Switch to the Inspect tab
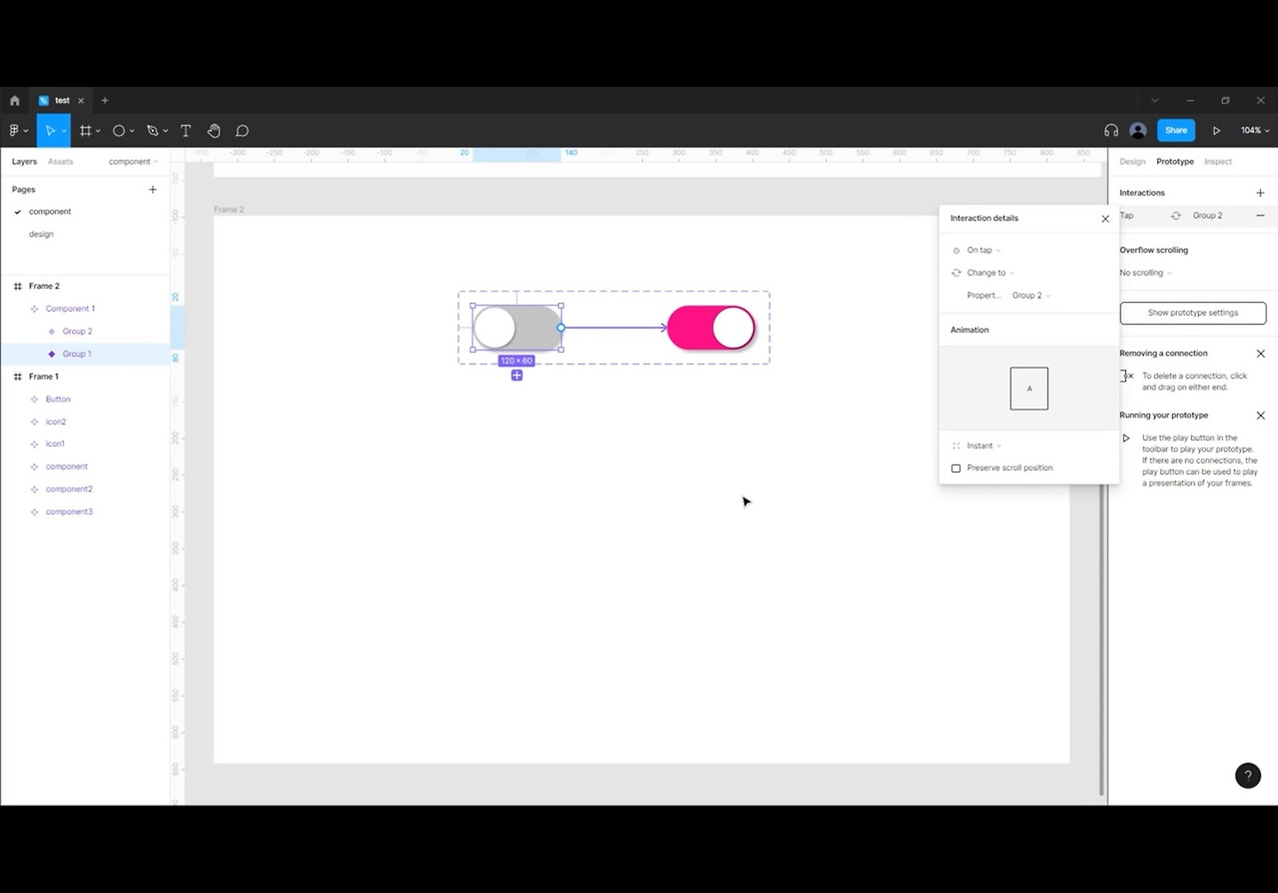Image resolution: width=1278 pixels, height=893 pixels. coord(1218,162)
